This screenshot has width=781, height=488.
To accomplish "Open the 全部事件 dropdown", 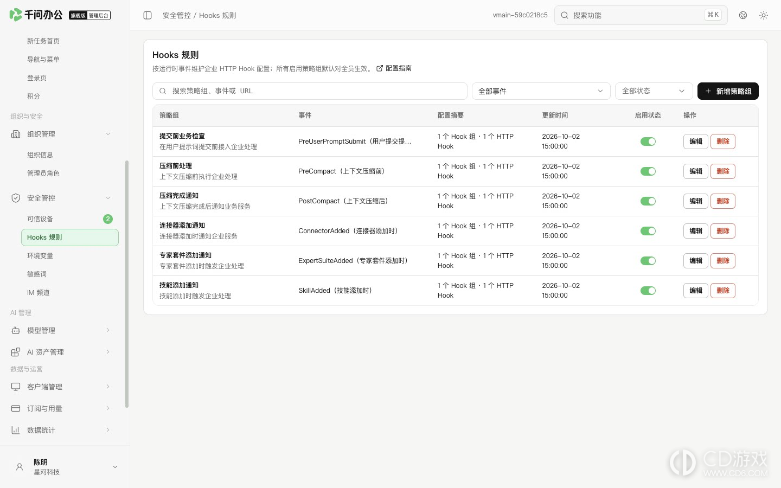I will [x=541, y=91].
